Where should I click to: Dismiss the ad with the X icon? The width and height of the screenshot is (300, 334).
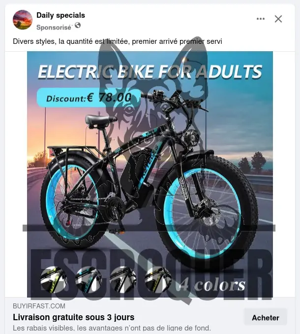(x=278, y=19)
